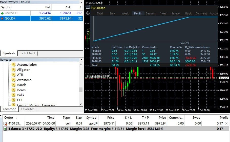Image resolution: width=230 pixels, height=142 pixels.
Task: Select the Year tab in FSS Report
Action: [163, 13]
